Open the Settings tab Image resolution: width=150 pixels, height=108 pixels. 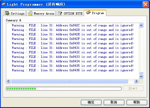pyautogui.click(x=15, y=13)
